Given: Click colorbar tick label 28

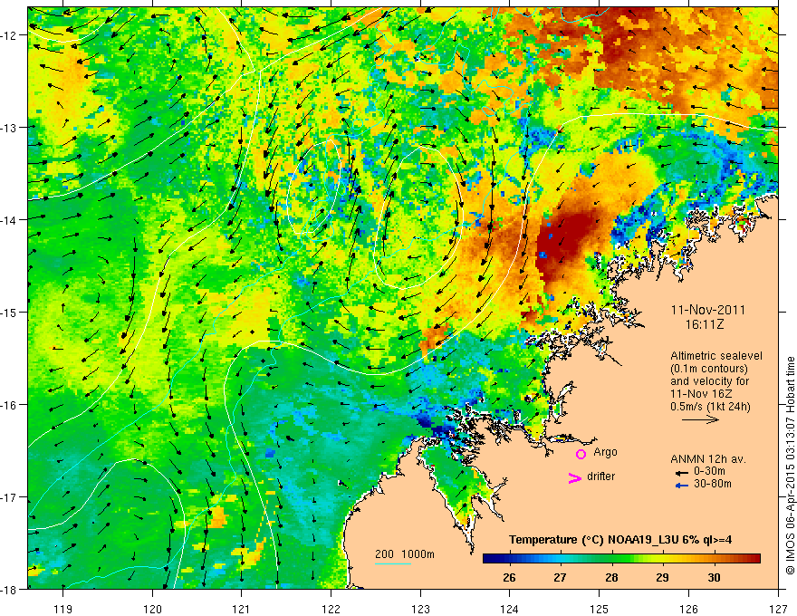Looking at the screenshot, I should 611,577.
